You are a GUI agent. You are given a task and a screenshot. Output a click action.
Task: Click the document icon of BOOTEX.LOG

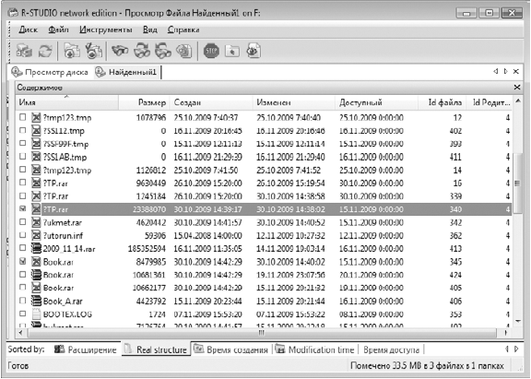pos(36,314)
